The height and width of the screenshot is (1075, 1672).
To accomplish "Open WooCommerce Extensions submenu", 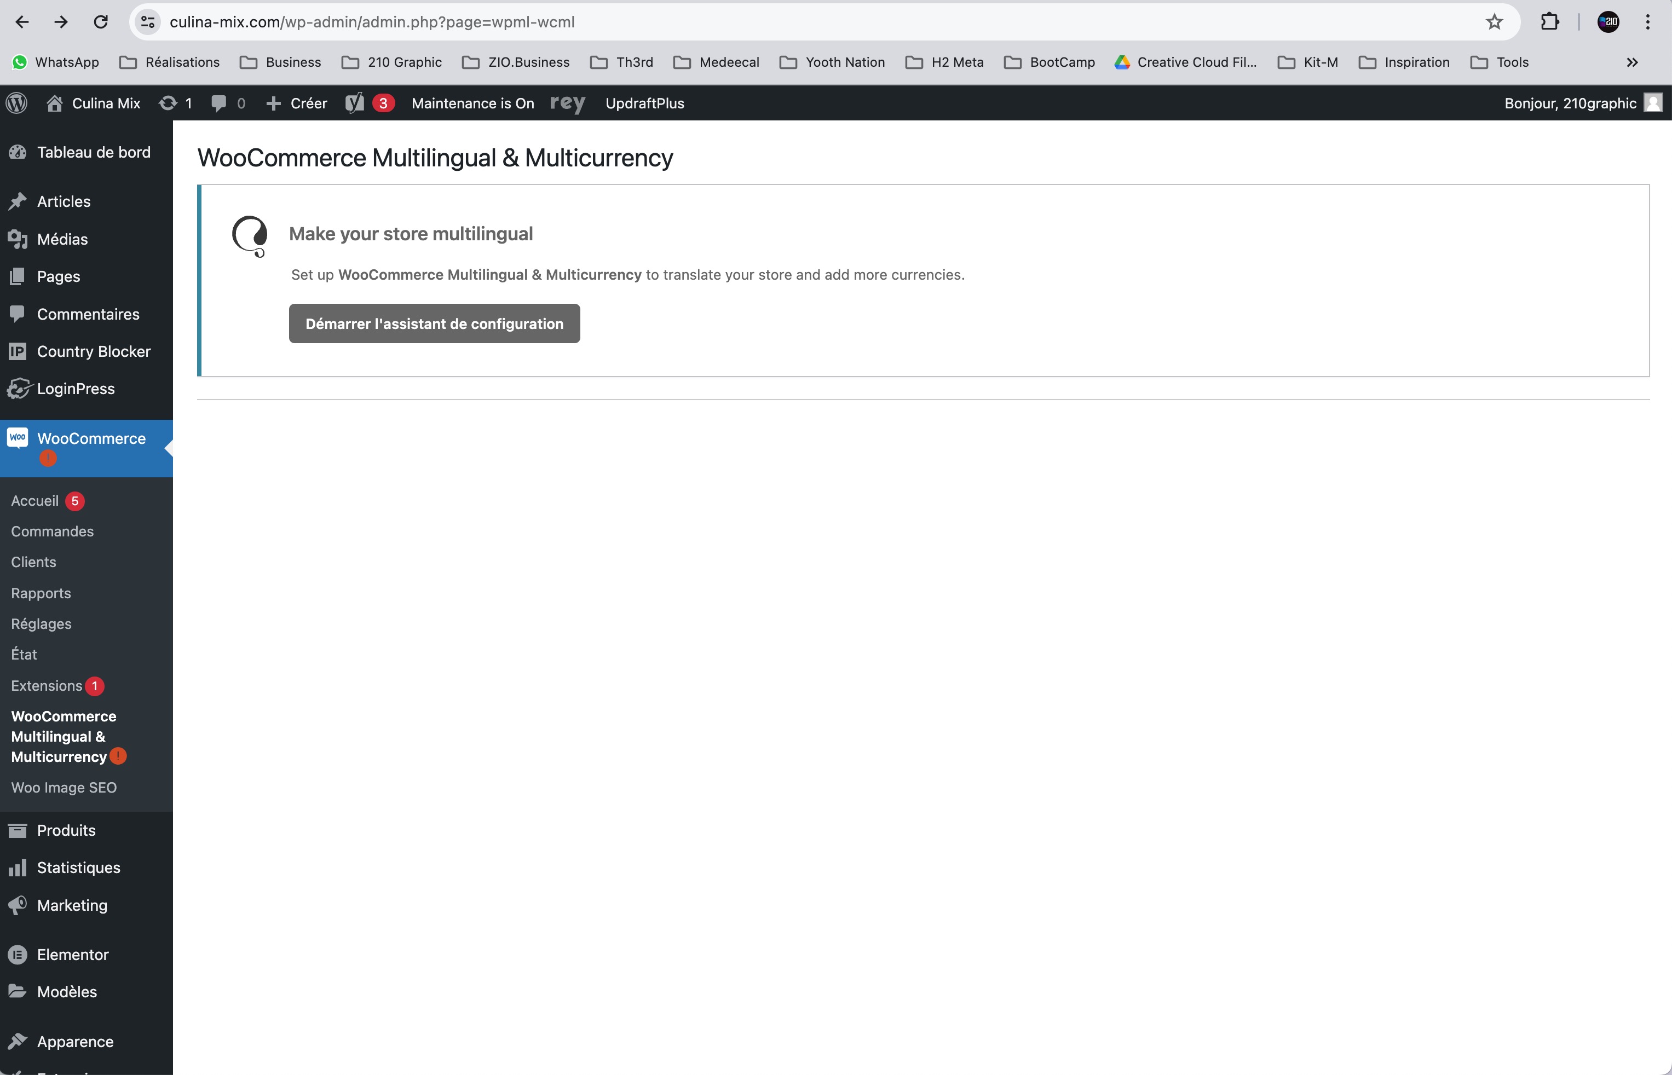I will (x=87, y=686).
